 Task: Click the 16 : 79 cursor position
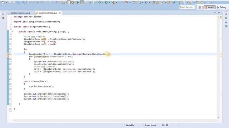click(165, 125)
